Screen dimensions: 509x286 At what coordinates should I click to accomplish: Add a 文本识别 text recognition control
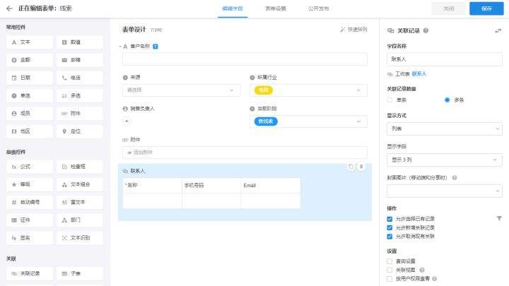click(79, 238)
